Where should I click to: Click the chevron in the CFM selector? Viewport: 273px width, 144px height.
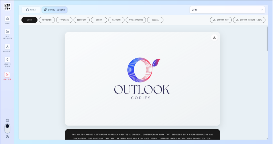(x=262, y=10)
